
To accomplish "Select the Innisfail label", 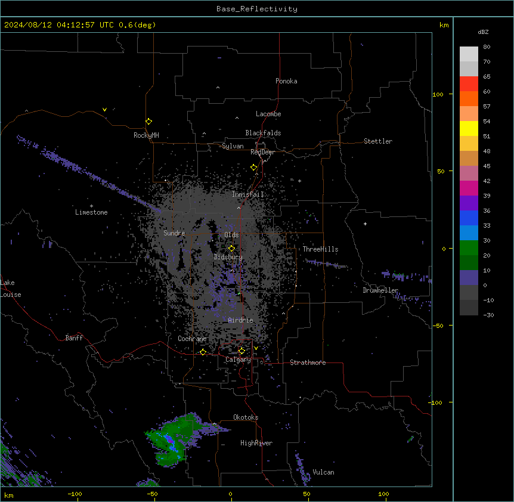I will click(x=248, y=194).
